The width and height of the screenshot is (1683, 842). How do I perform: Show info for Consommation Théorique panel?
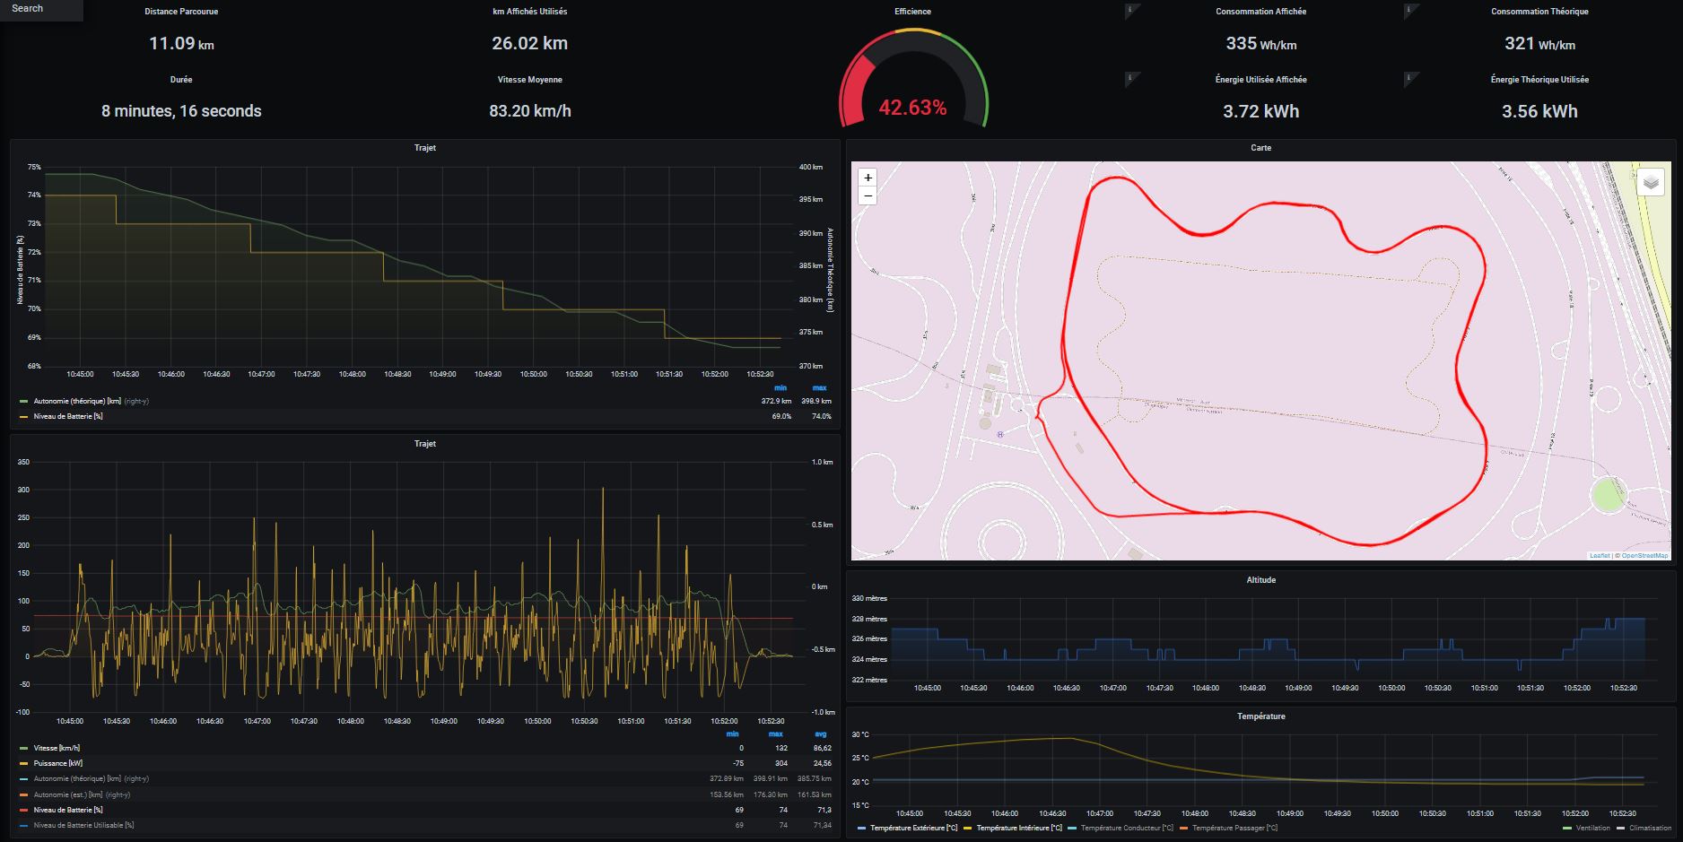coord(1408,10)
